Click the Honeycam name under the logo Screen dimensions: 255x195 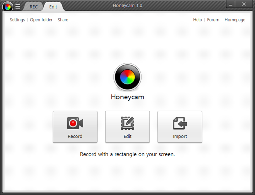coord(127,97)
